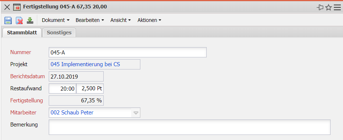Expand the Bearbeiten menu
This screenshot has width=343, height=140.
pos(90,20)
